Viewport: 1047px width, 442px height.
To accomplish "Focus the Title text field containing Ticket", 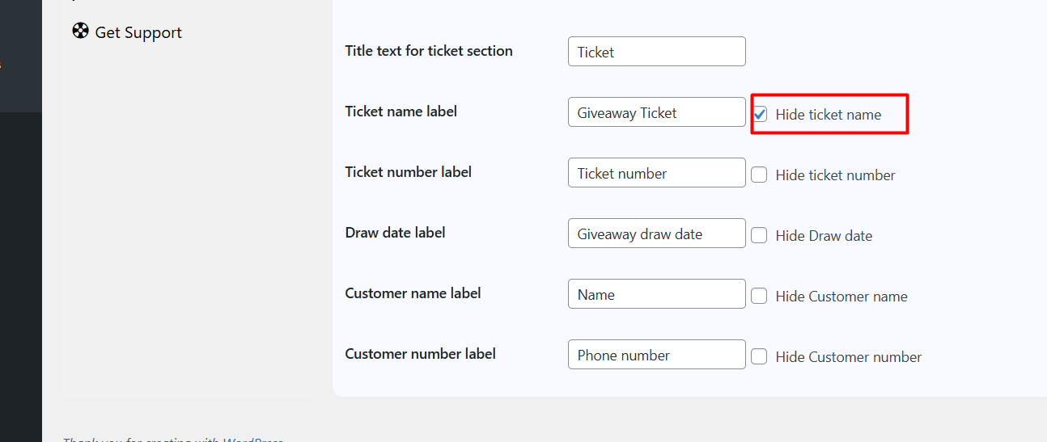I will point(656,52).
